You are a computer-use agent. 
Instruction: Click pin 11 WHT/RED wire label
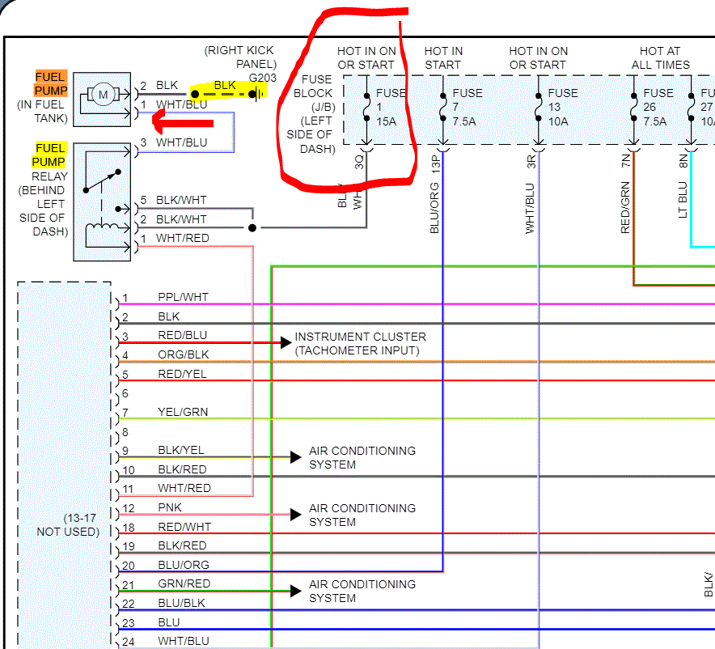point(184,488)
